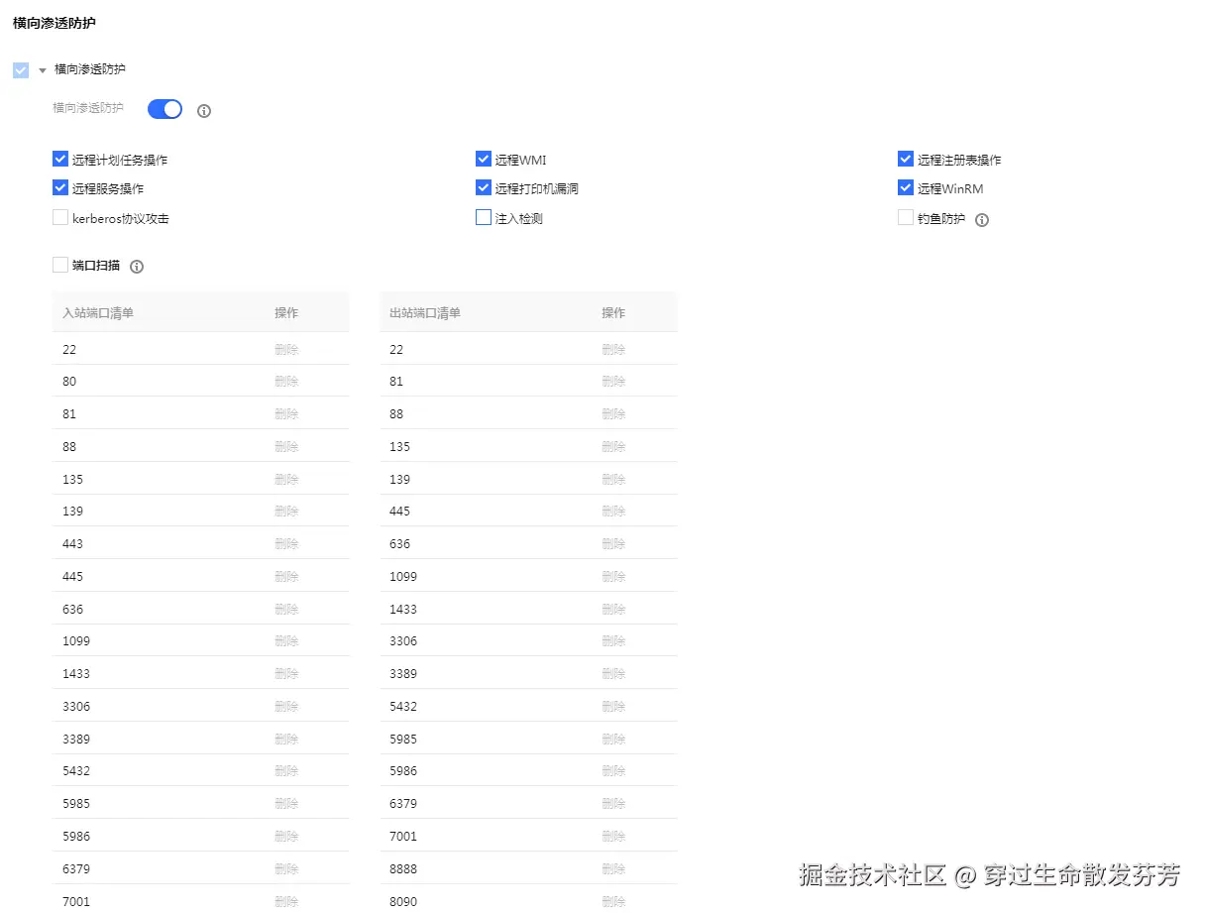This screenshot has height=913, width=1205.
Task: Delete outbound port 1099 row
Action: point(613,577)
